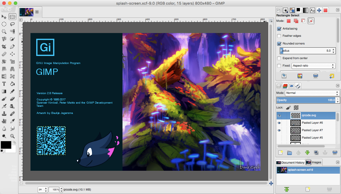The width and height of the screenshot is (341, 194).
Task: Hide the Pasted Layer #7 eye icon
Action: 279,130
